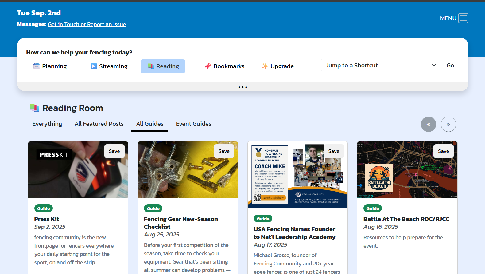The width and height of the screenshot is (485, 274).
Task: Select the All Guides tab
Action: [150, 124]
